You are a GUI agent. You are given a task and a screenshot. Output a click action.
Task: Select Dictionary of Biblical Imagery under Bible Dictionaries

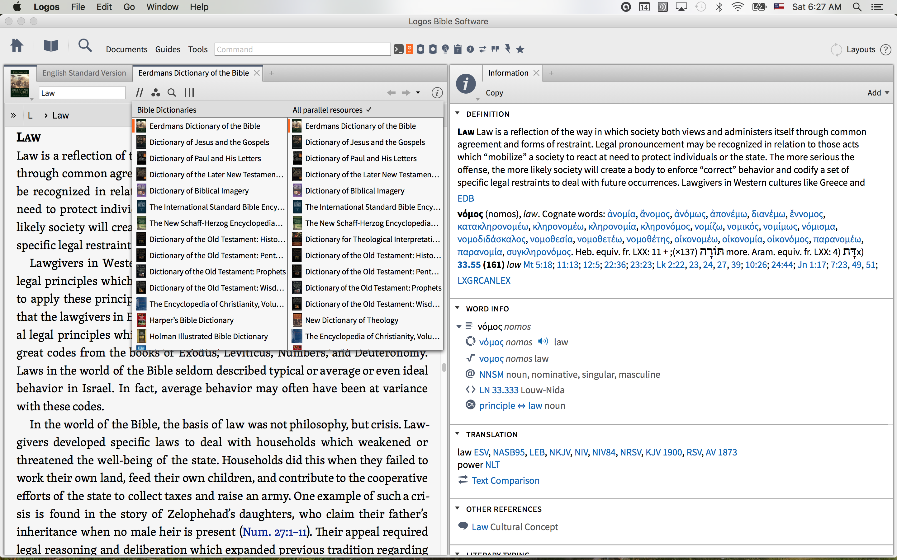[x=210, y=191]
